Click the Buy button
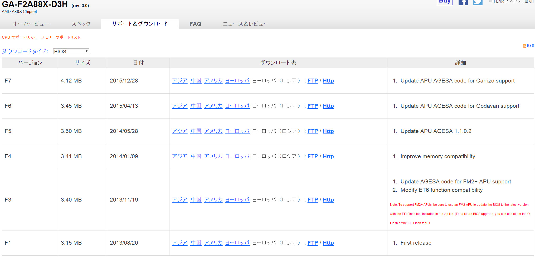The image size is (535, 257). pos(445,2)
